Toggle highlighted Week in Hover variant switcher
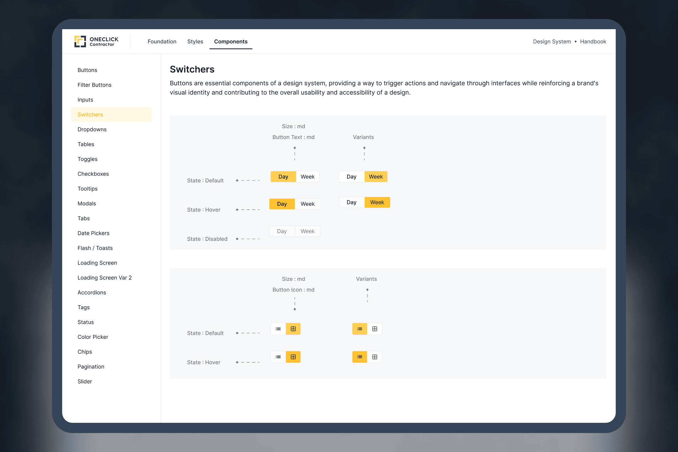The height and width of the screenshot is (452, 678). [377, 202]
